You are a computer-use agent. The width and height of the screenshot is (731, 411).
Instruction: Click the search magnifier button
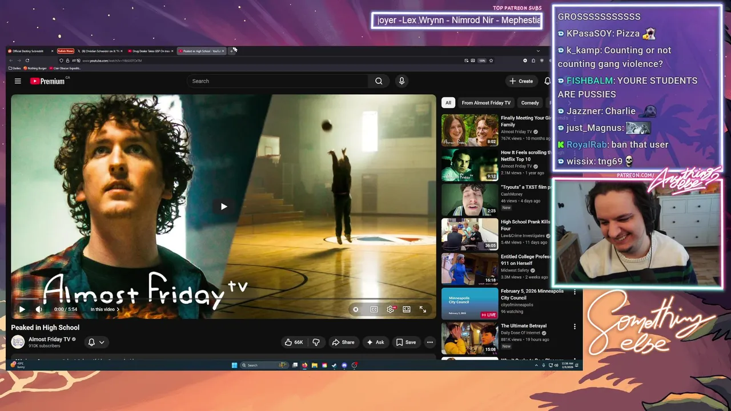[x=379, y=81]
